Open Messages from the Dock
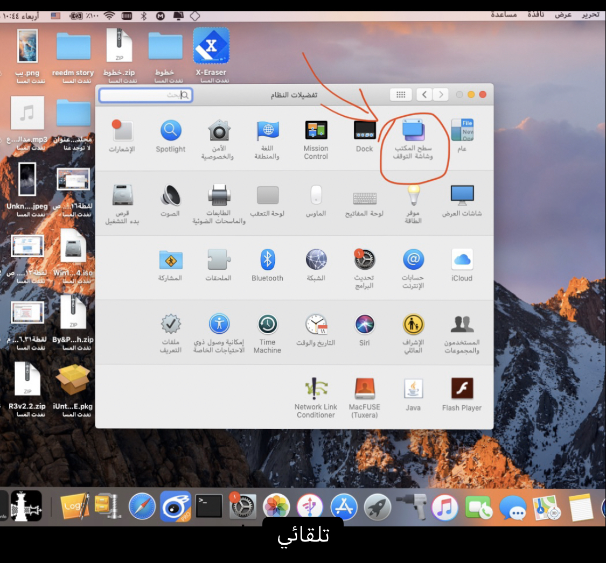Viewport: 606px width, 563px height. pos(512,508)
